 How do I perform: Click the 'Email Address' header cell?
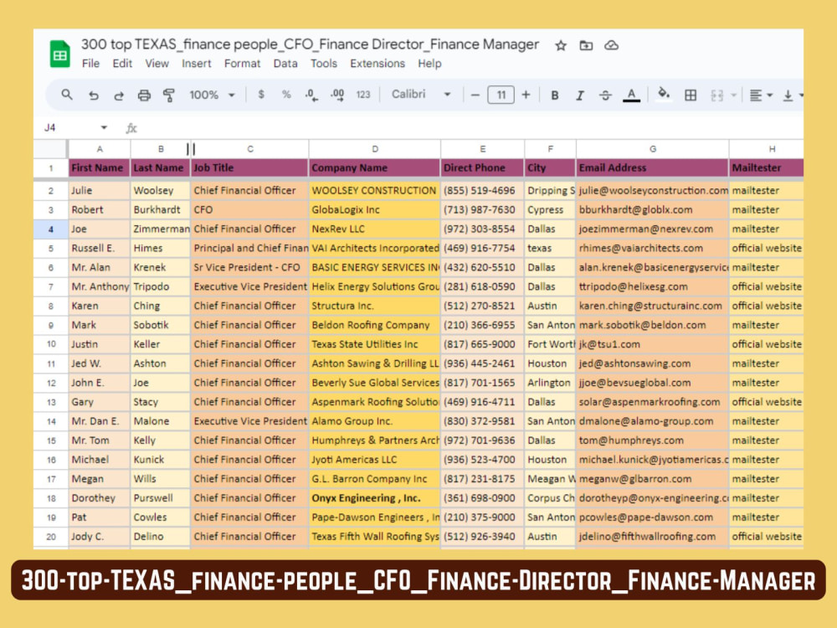point(652,167)
